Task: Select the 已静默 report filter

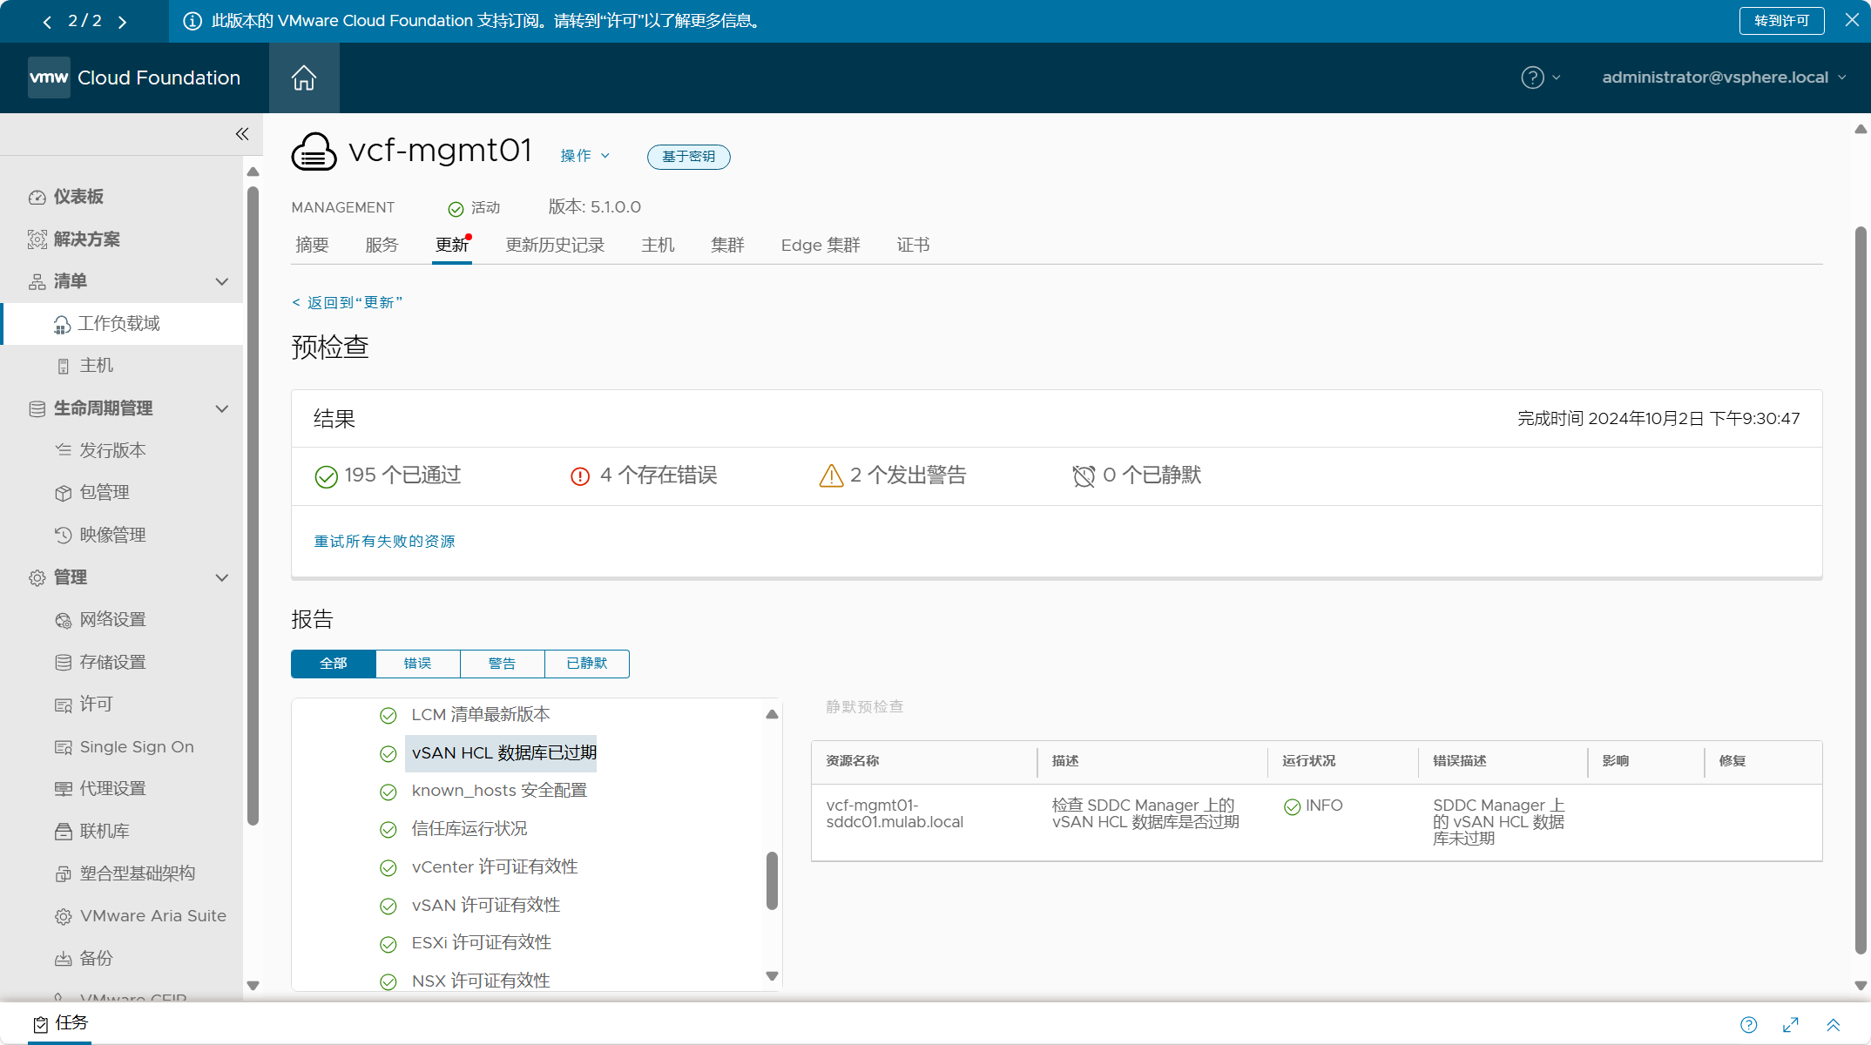Action: [x=587, y=664]
